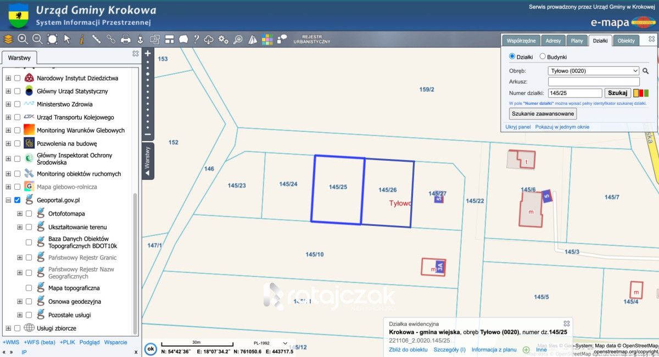Viewport: 659px width, 357px height.
Task: Close the Działki search panel
Action: click(651, 39)
